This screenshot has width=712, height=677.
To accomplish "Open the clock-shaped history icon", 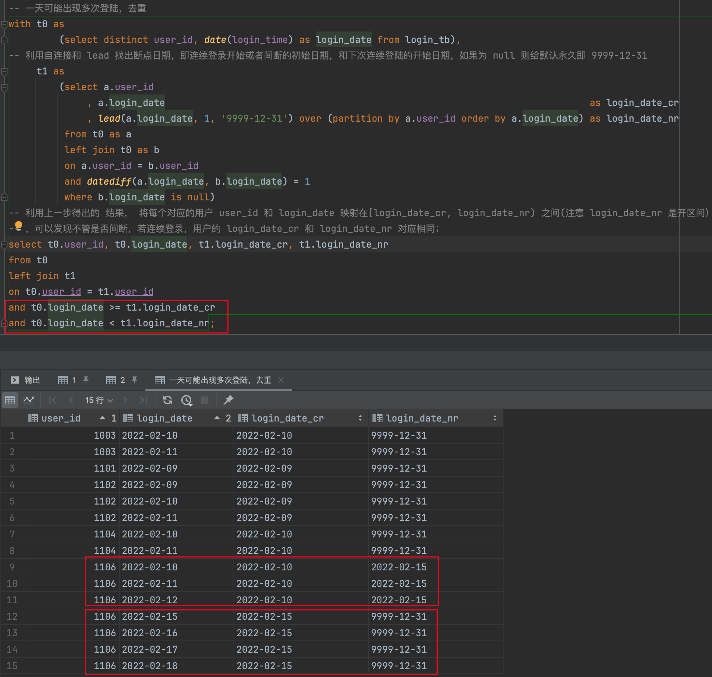I will click(x=186, y=400).
